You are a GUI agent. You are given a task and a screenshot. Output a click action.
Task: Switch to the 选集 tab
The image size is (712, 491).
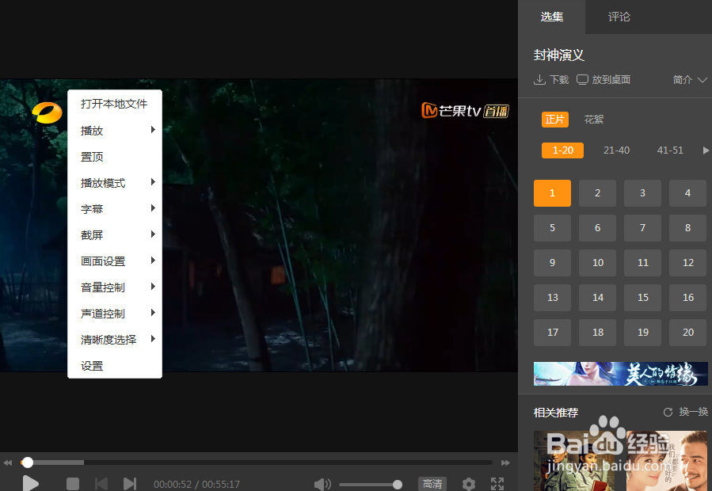(552, 17)
